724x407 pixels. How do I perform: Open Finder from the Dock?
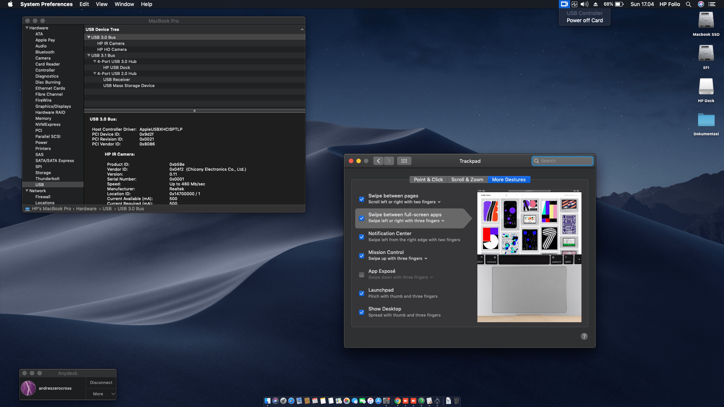[x=267, y=401]
